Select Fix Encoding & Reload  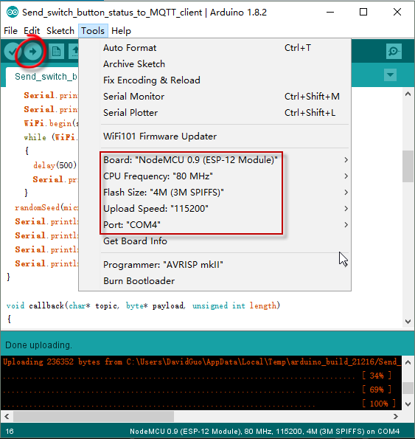(215, 80)
